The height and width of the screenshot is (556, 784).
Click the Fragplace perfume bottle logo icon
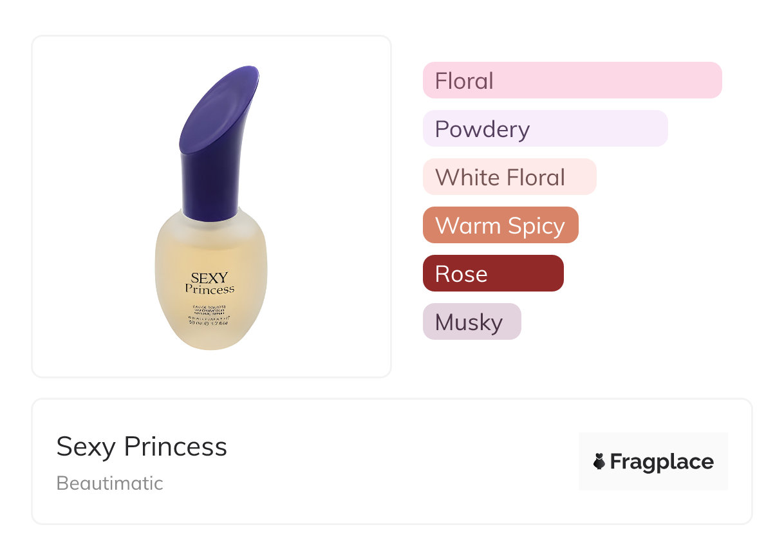(x=599, y=461)
